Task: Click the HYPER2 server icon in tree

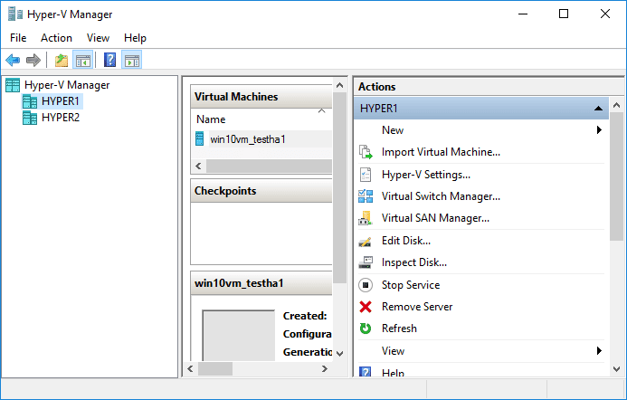Action: (30, 118)
